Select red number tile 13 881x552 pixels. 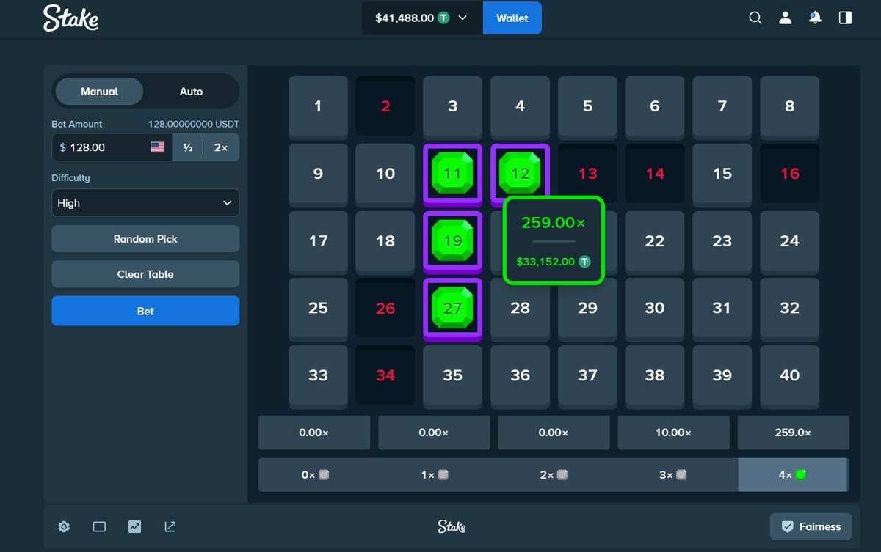[x=587, y=174]
